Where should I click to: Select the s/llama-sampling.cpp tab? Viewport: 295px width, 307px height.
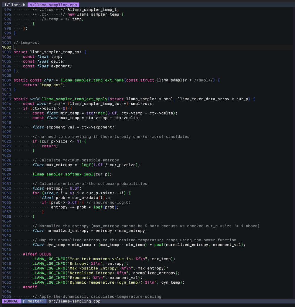[x=53, y=4]
